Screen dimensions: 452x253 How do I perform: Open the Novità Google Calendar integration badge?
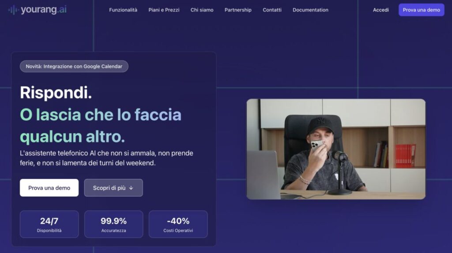[74, 66]
